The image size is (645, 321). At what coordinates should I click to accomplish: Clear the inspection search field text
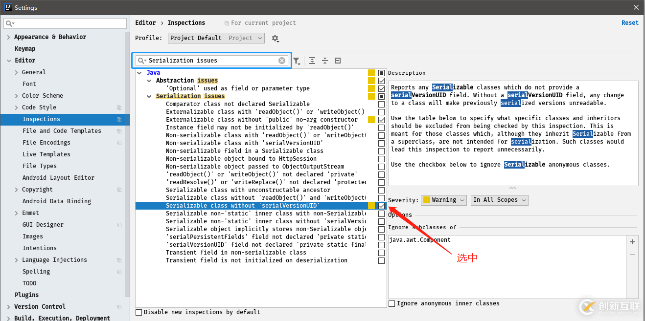[282, 61]
